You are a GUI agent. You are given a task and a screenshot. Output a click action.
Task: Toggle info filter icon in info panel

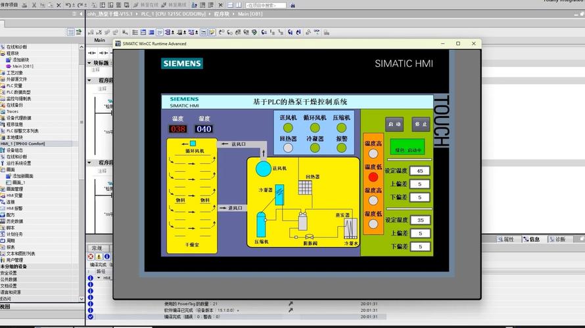(x=107, y=256)
